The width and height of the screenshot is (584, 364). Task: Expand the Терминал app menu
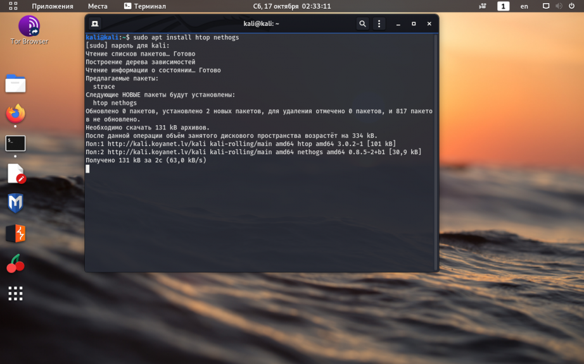pos(145,6)
